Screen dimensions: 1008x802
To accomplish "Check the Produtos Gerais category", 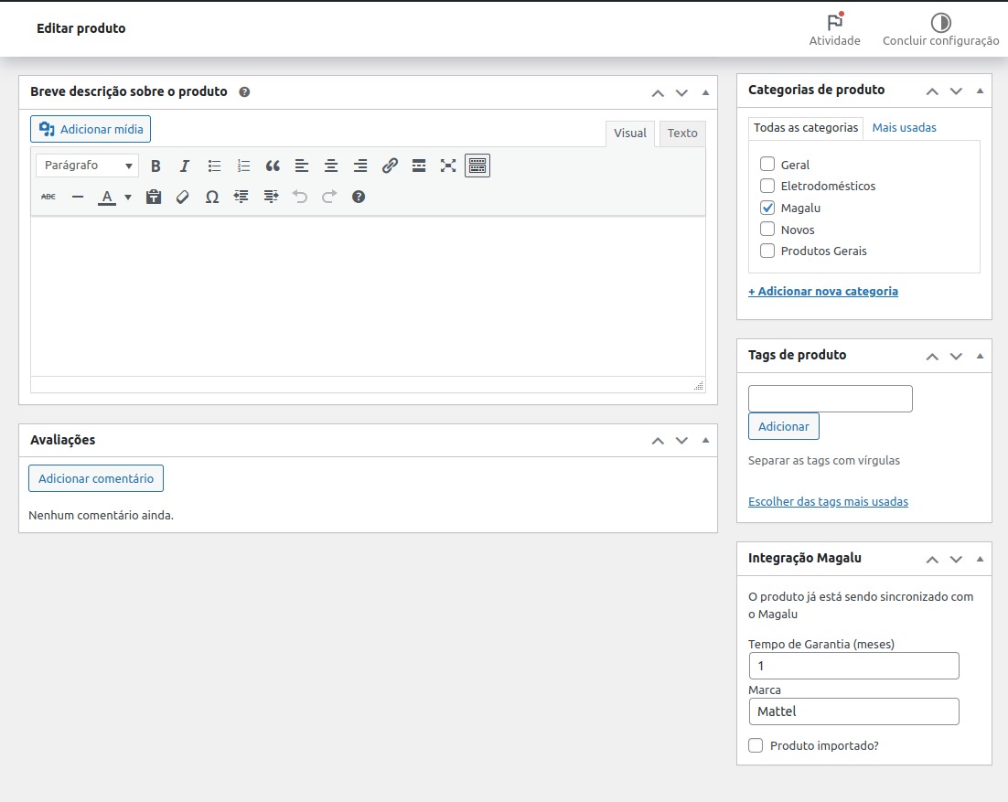I will 767,251.
